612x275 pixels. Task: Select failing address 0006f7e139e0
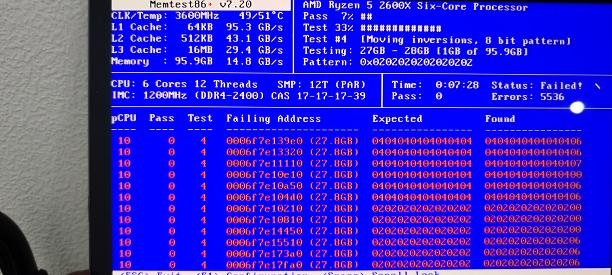tap(265, 141)
